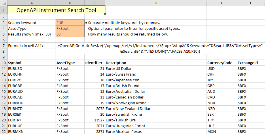Click row 10 header number
The width and height of the screenshot is (265, 134).
[x=3, y=63]
